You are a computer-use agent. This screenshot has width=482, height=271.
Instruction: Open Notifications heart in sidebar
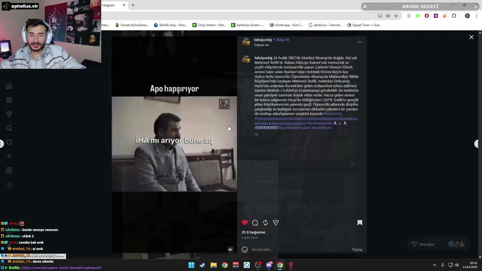pos(9,142)
